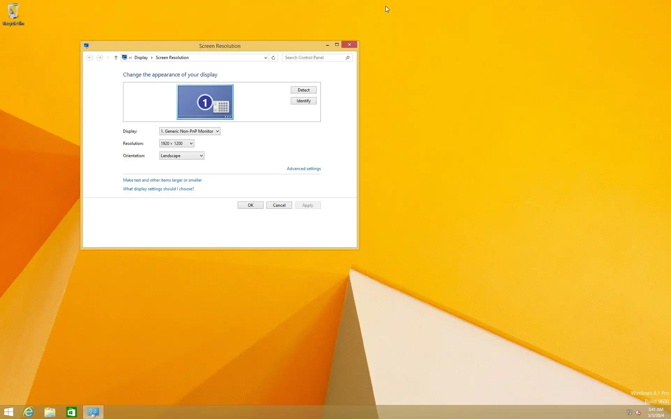The height and width of the screenshot is (419, 671).
Task: Open the Resolution dropdown
Action: [x=176, y=144]
